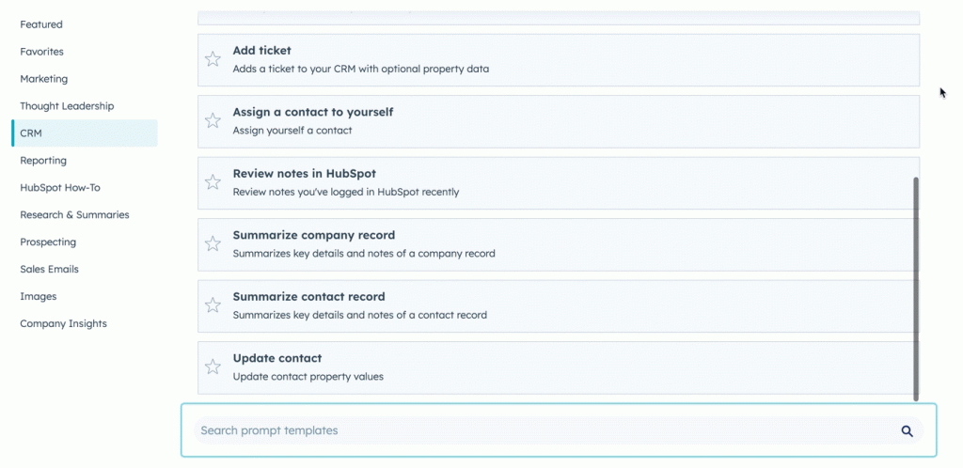The width and height of the screenshot is (963, 468).
Task: Open the Featured category
Action: 41,24
